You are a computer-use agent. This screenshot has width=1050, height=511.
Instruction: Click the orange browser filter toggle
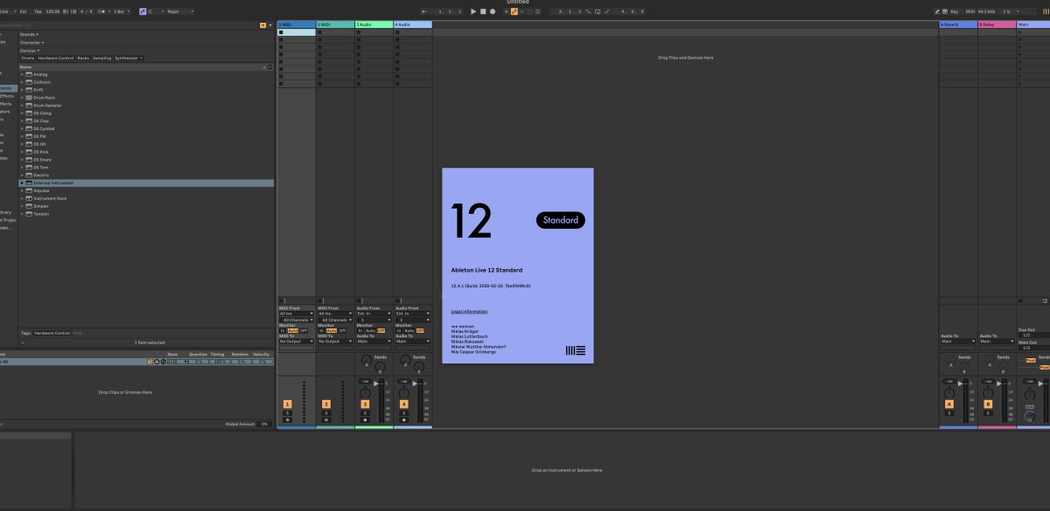[x=262, y=25]
